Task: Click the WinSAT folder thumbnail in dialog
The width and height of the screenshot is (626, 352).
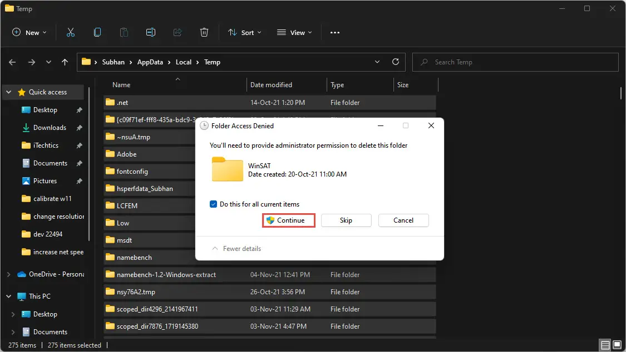Action: (x=227, y=169)
